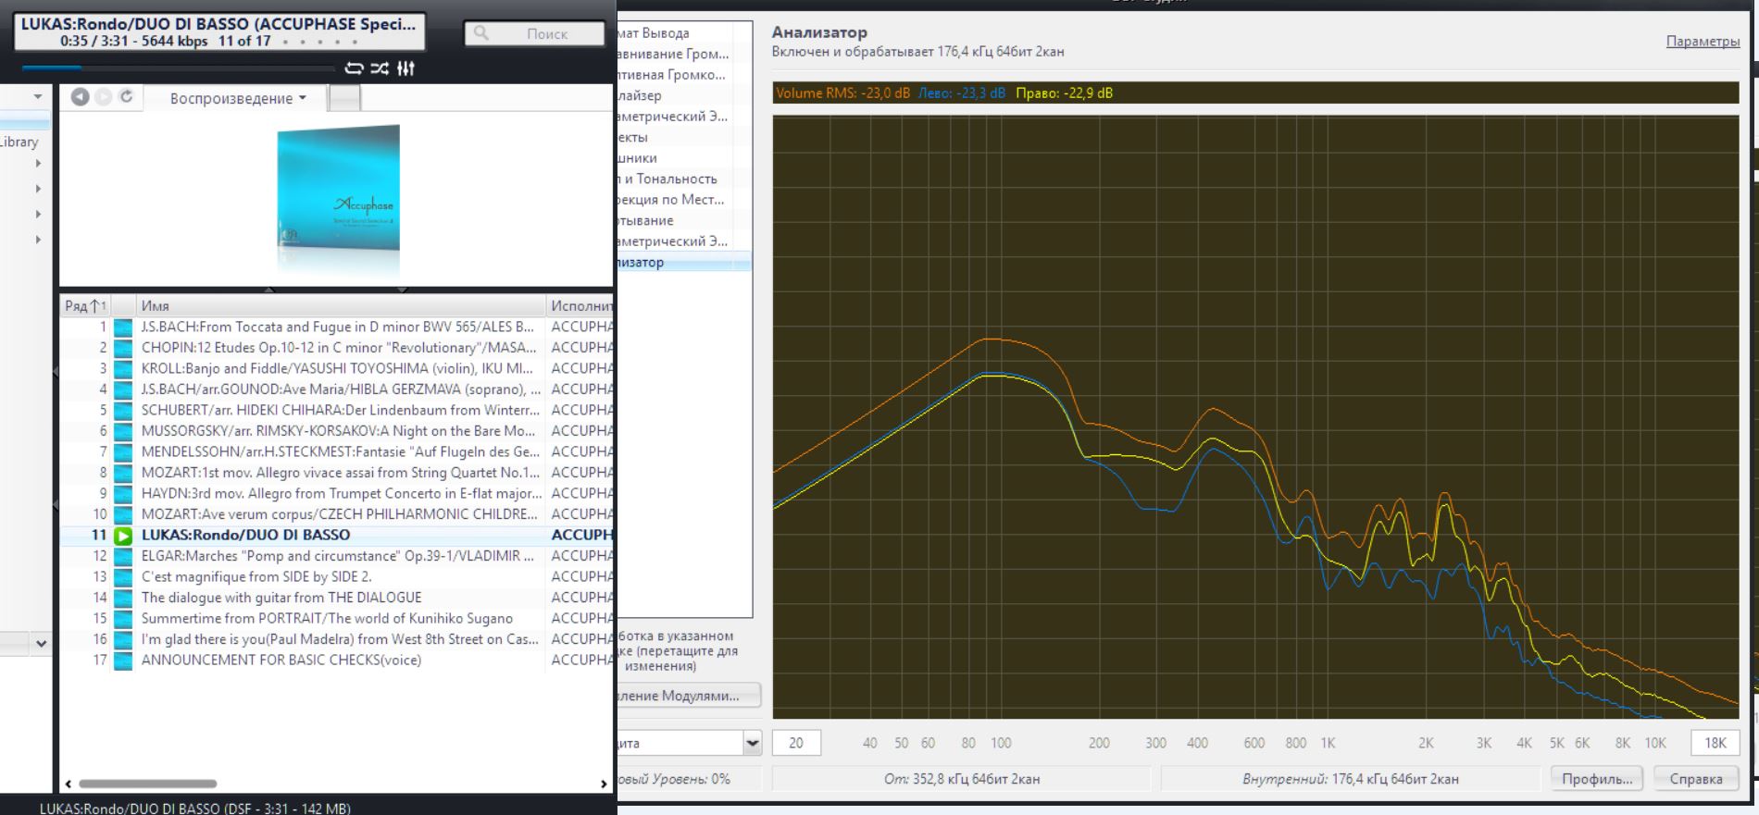Go back using the left arrow navigation button
1759x815 pixels.
[81, 97]
